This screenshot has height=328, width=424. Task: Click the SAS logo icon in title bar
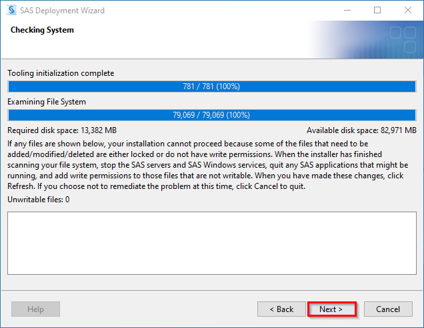11,10
